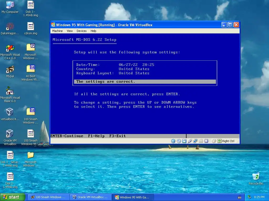Viewport: 269px width, 201px height.
Task: Click the Microsoft MS-DOS 6.22 Setup heading
Action: 84,40
